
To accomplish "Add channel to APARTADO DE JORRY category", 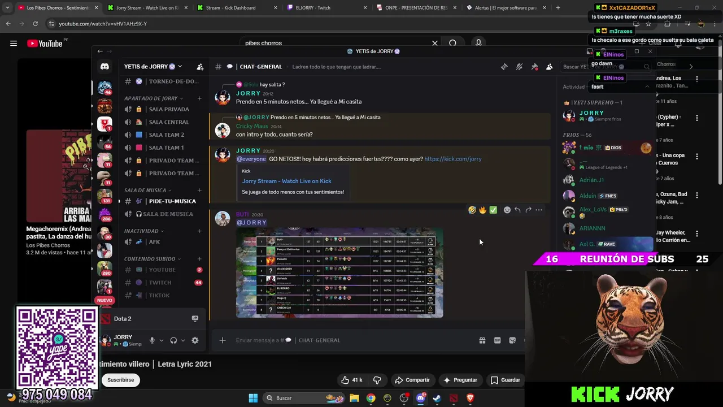I will pyautogui.click(x=199, y=98).
